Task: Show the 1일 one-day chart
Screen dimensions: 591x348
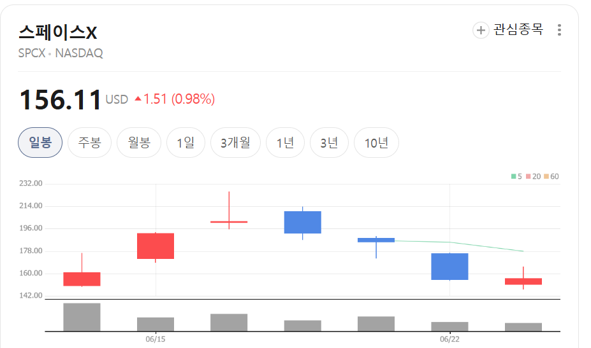Action: point(186,143)
